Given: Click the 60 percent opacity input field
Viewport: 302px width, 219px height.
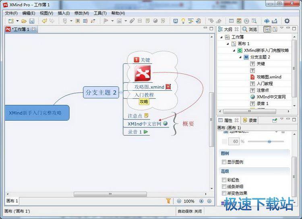Looking at the screenshot, I should [234, 142].
